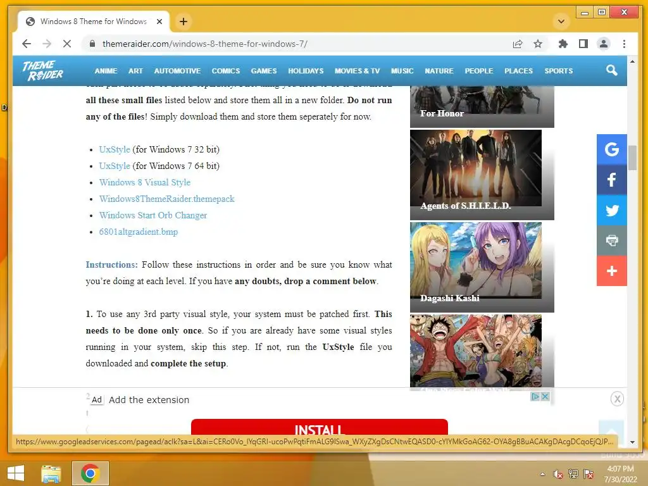The image size is (648, 486).
Task: View site information padlock icon
Action: pyautogui.click(x=92, y=44)
